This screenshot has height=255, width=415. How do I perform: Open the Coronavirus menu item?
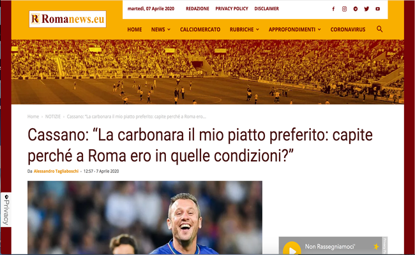coord(348,29)
